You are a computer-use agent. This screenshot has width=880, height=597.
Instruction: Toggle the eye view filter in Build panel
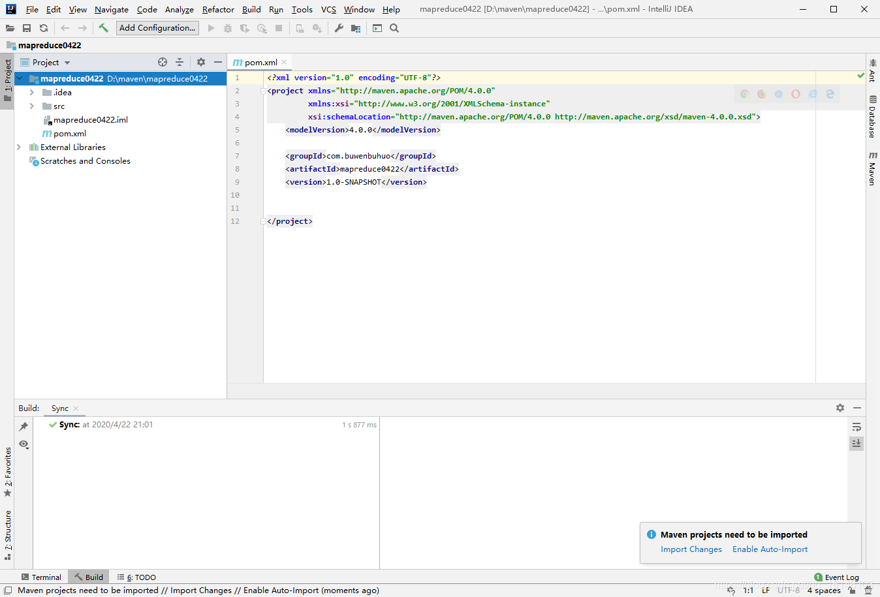coord(24,444)
